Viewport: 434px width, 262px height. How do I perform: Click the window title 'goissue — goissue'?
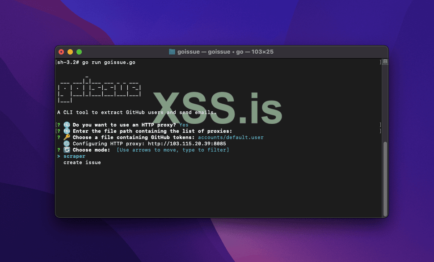click(x=204, y=52)
